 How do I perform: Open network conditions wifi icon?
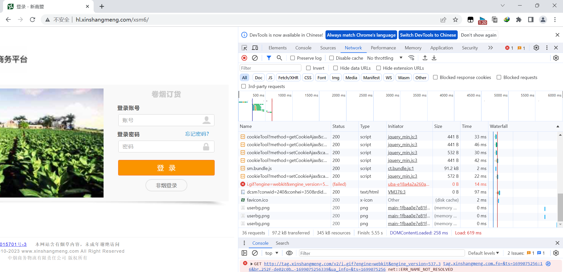[x=411, y=58]
